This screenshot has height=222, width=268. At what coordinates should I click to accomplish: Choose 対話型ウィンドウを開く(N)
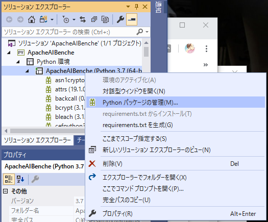134,91
